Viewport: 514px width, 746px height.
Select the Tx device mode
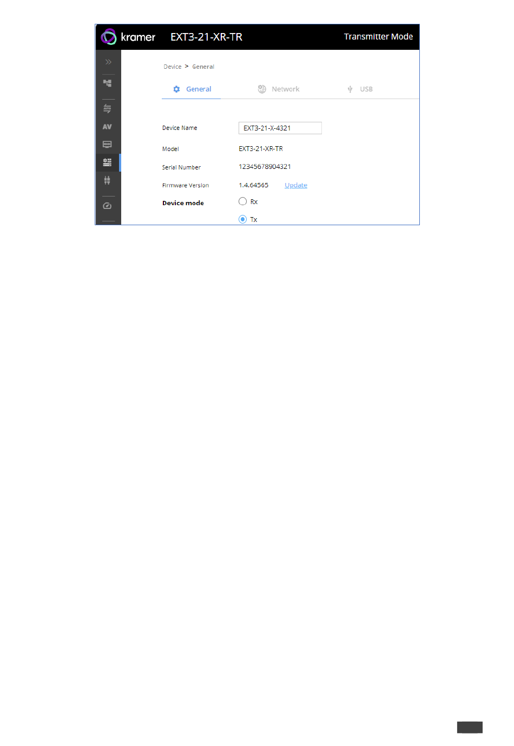point(242,219)
